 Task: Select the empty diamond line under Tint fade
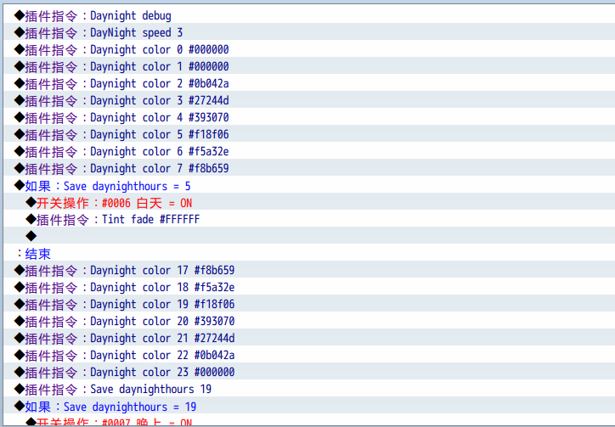[x=309, y=236]
